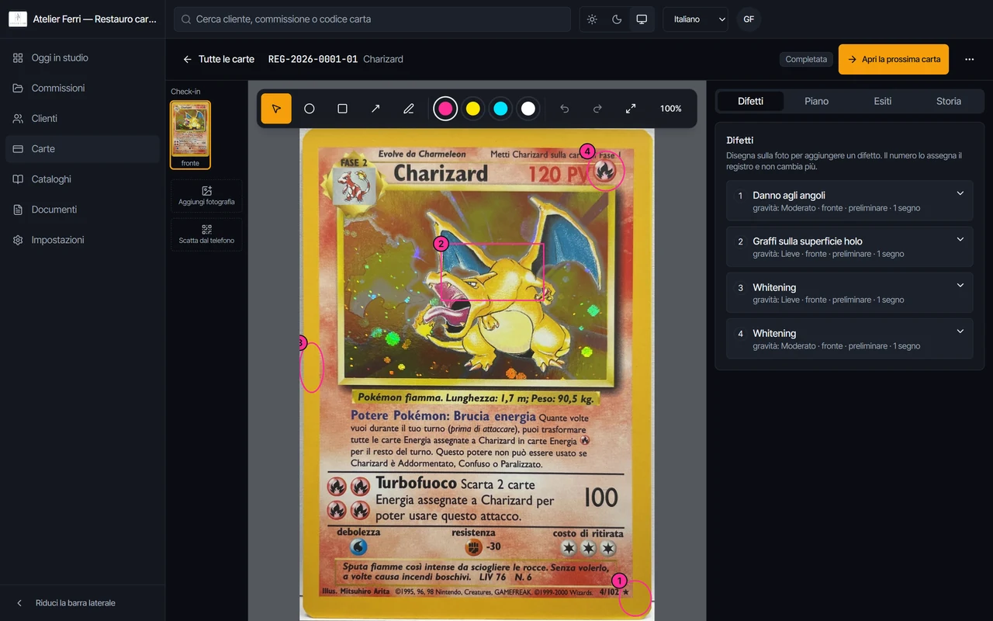Select the pointer selection tool
Image resolution: width=993 pixels, height=621 pixels.
(x=276, y=109)
